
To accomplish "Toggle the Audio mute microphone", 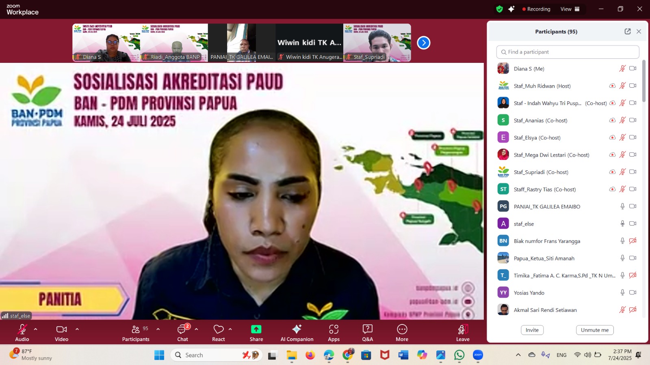I will point(22,333).
